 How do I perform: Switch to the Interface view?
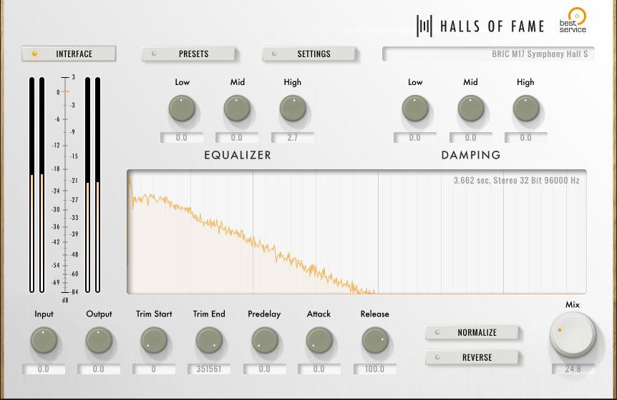tap(68, 54)
